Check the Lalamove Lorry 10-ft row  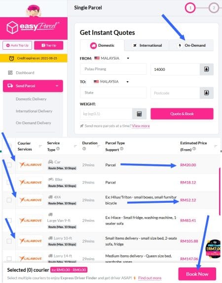[9, 241]
